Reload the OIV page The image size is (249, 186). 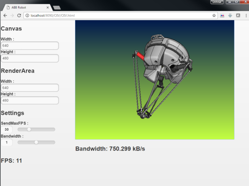click(x=19, y=15)
